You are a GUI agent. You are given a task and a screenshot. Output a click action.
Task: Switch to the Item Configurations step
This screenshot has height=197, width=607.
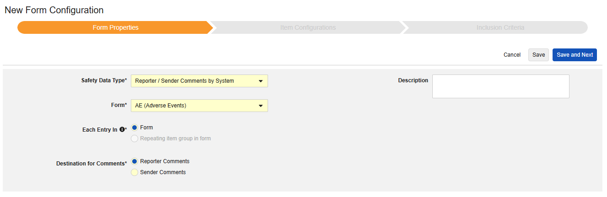point(308,27)
